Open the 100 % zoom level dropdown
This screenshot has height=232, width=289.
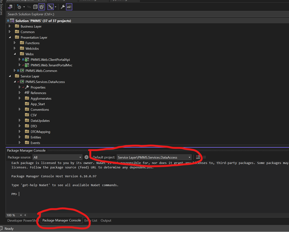[21, 215]
